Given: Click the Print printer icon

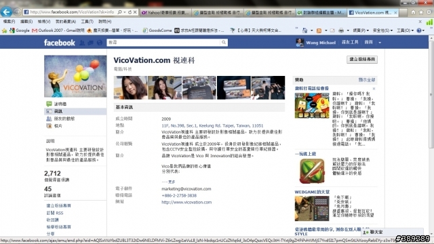Looking at the screenshot, I should point(341,30).
